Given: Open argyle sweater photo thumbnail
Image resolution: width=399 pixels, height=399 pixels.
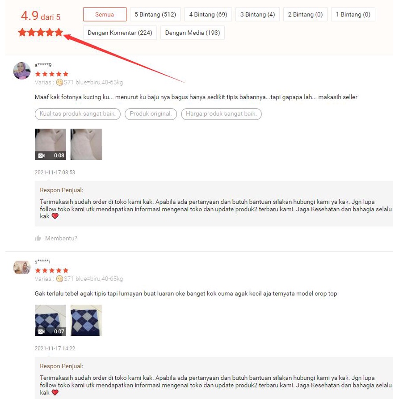Looking at the screenshot, I should tap(86, 320).
